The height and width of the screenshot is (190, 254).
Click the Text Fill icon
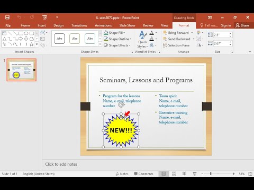[x=152, y=33]
